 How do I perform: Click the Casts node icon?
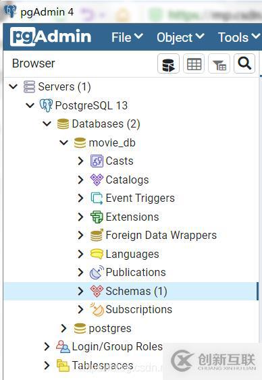tap(97, 161)
